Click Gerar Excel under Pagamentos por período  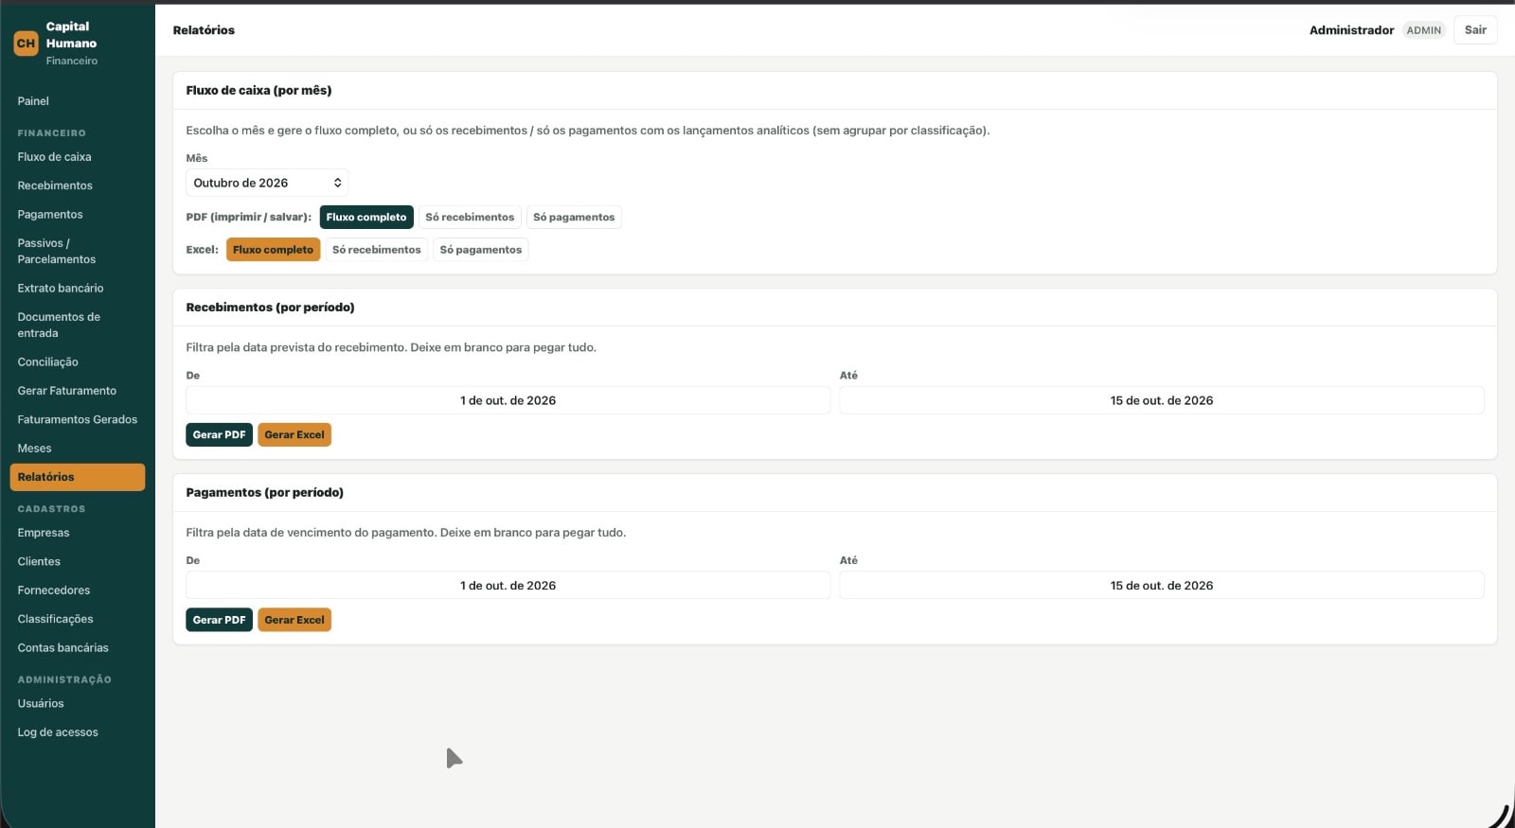click(x=294, y=620)
